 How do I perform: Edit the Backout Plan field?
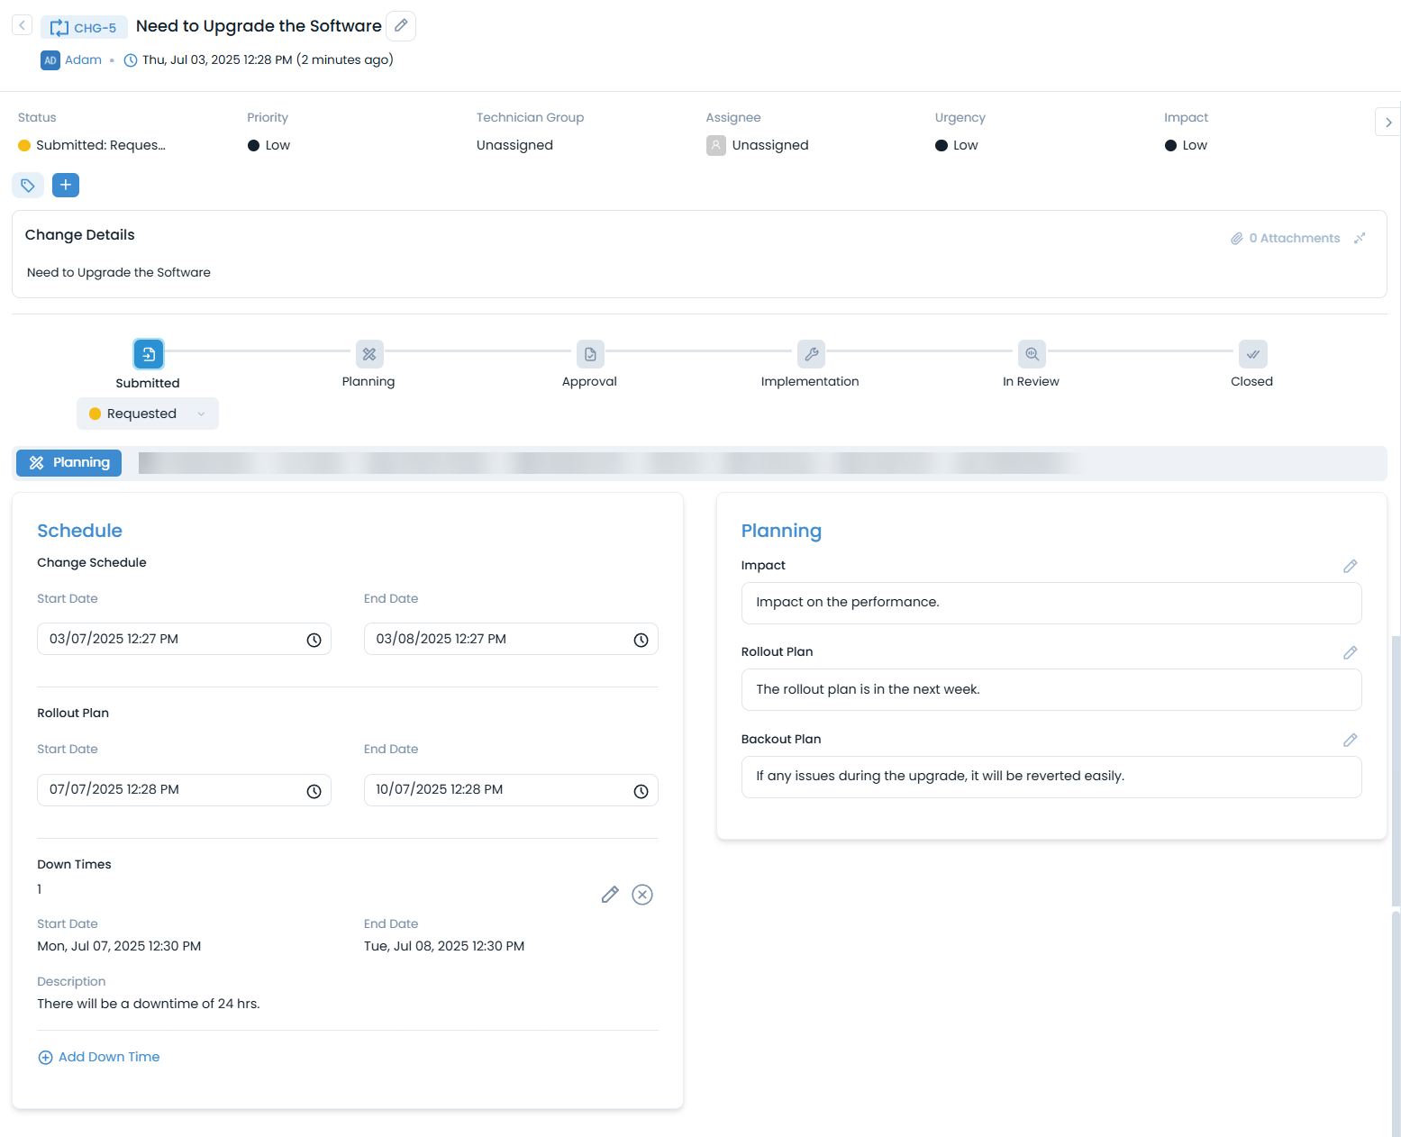coord(1350,740)
